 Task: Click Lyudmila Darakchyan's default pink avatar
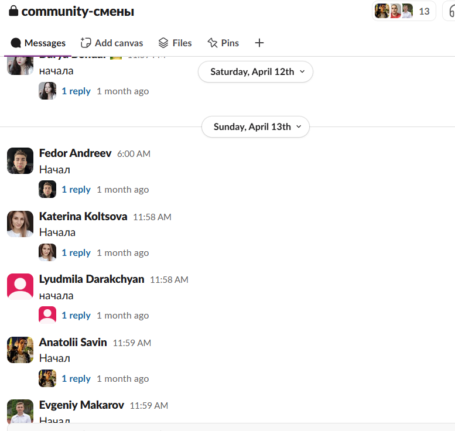pos(20,286)
